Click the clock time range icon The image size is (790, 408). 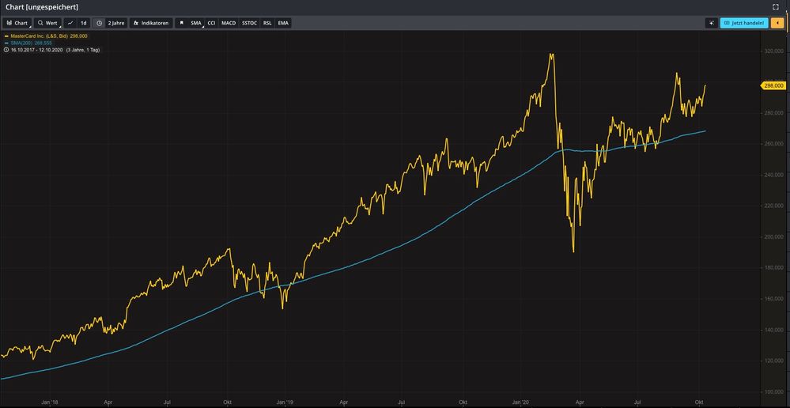99,23
